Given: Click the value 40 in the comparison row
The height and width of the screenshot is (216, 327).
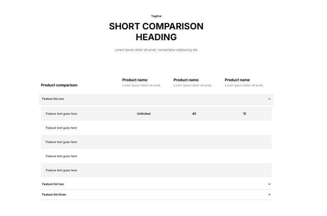Looking at the screenshot, I should click(194, 113).
